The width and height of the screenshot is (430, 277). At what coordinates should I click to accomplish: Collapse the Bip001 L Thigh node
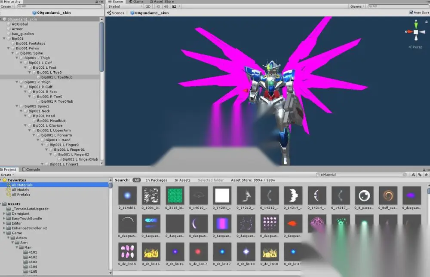tap(17, 58)
